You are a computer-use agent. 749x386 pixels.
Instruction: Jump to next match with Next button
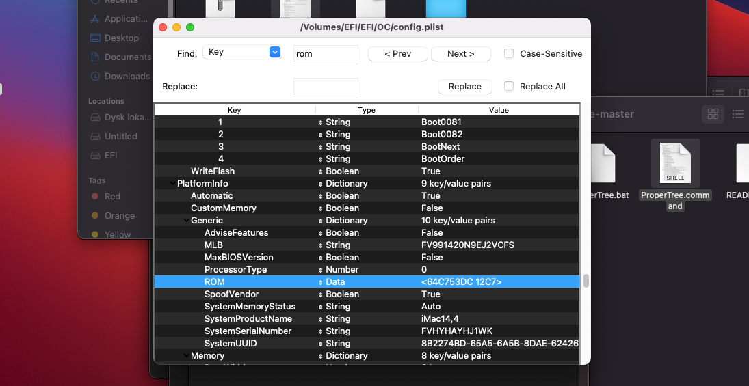coord(461,54)
